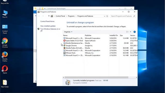The height and width of the screenshot is (93, 165).
Task: Select the This PC desktop icon
Action: pyautogui.click(x=5, y=14)
